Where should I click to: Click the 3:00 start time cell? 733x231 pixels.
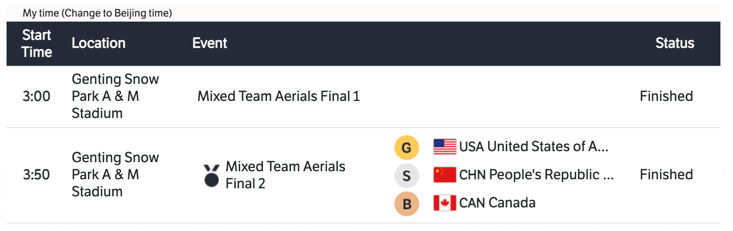[37, 96]
